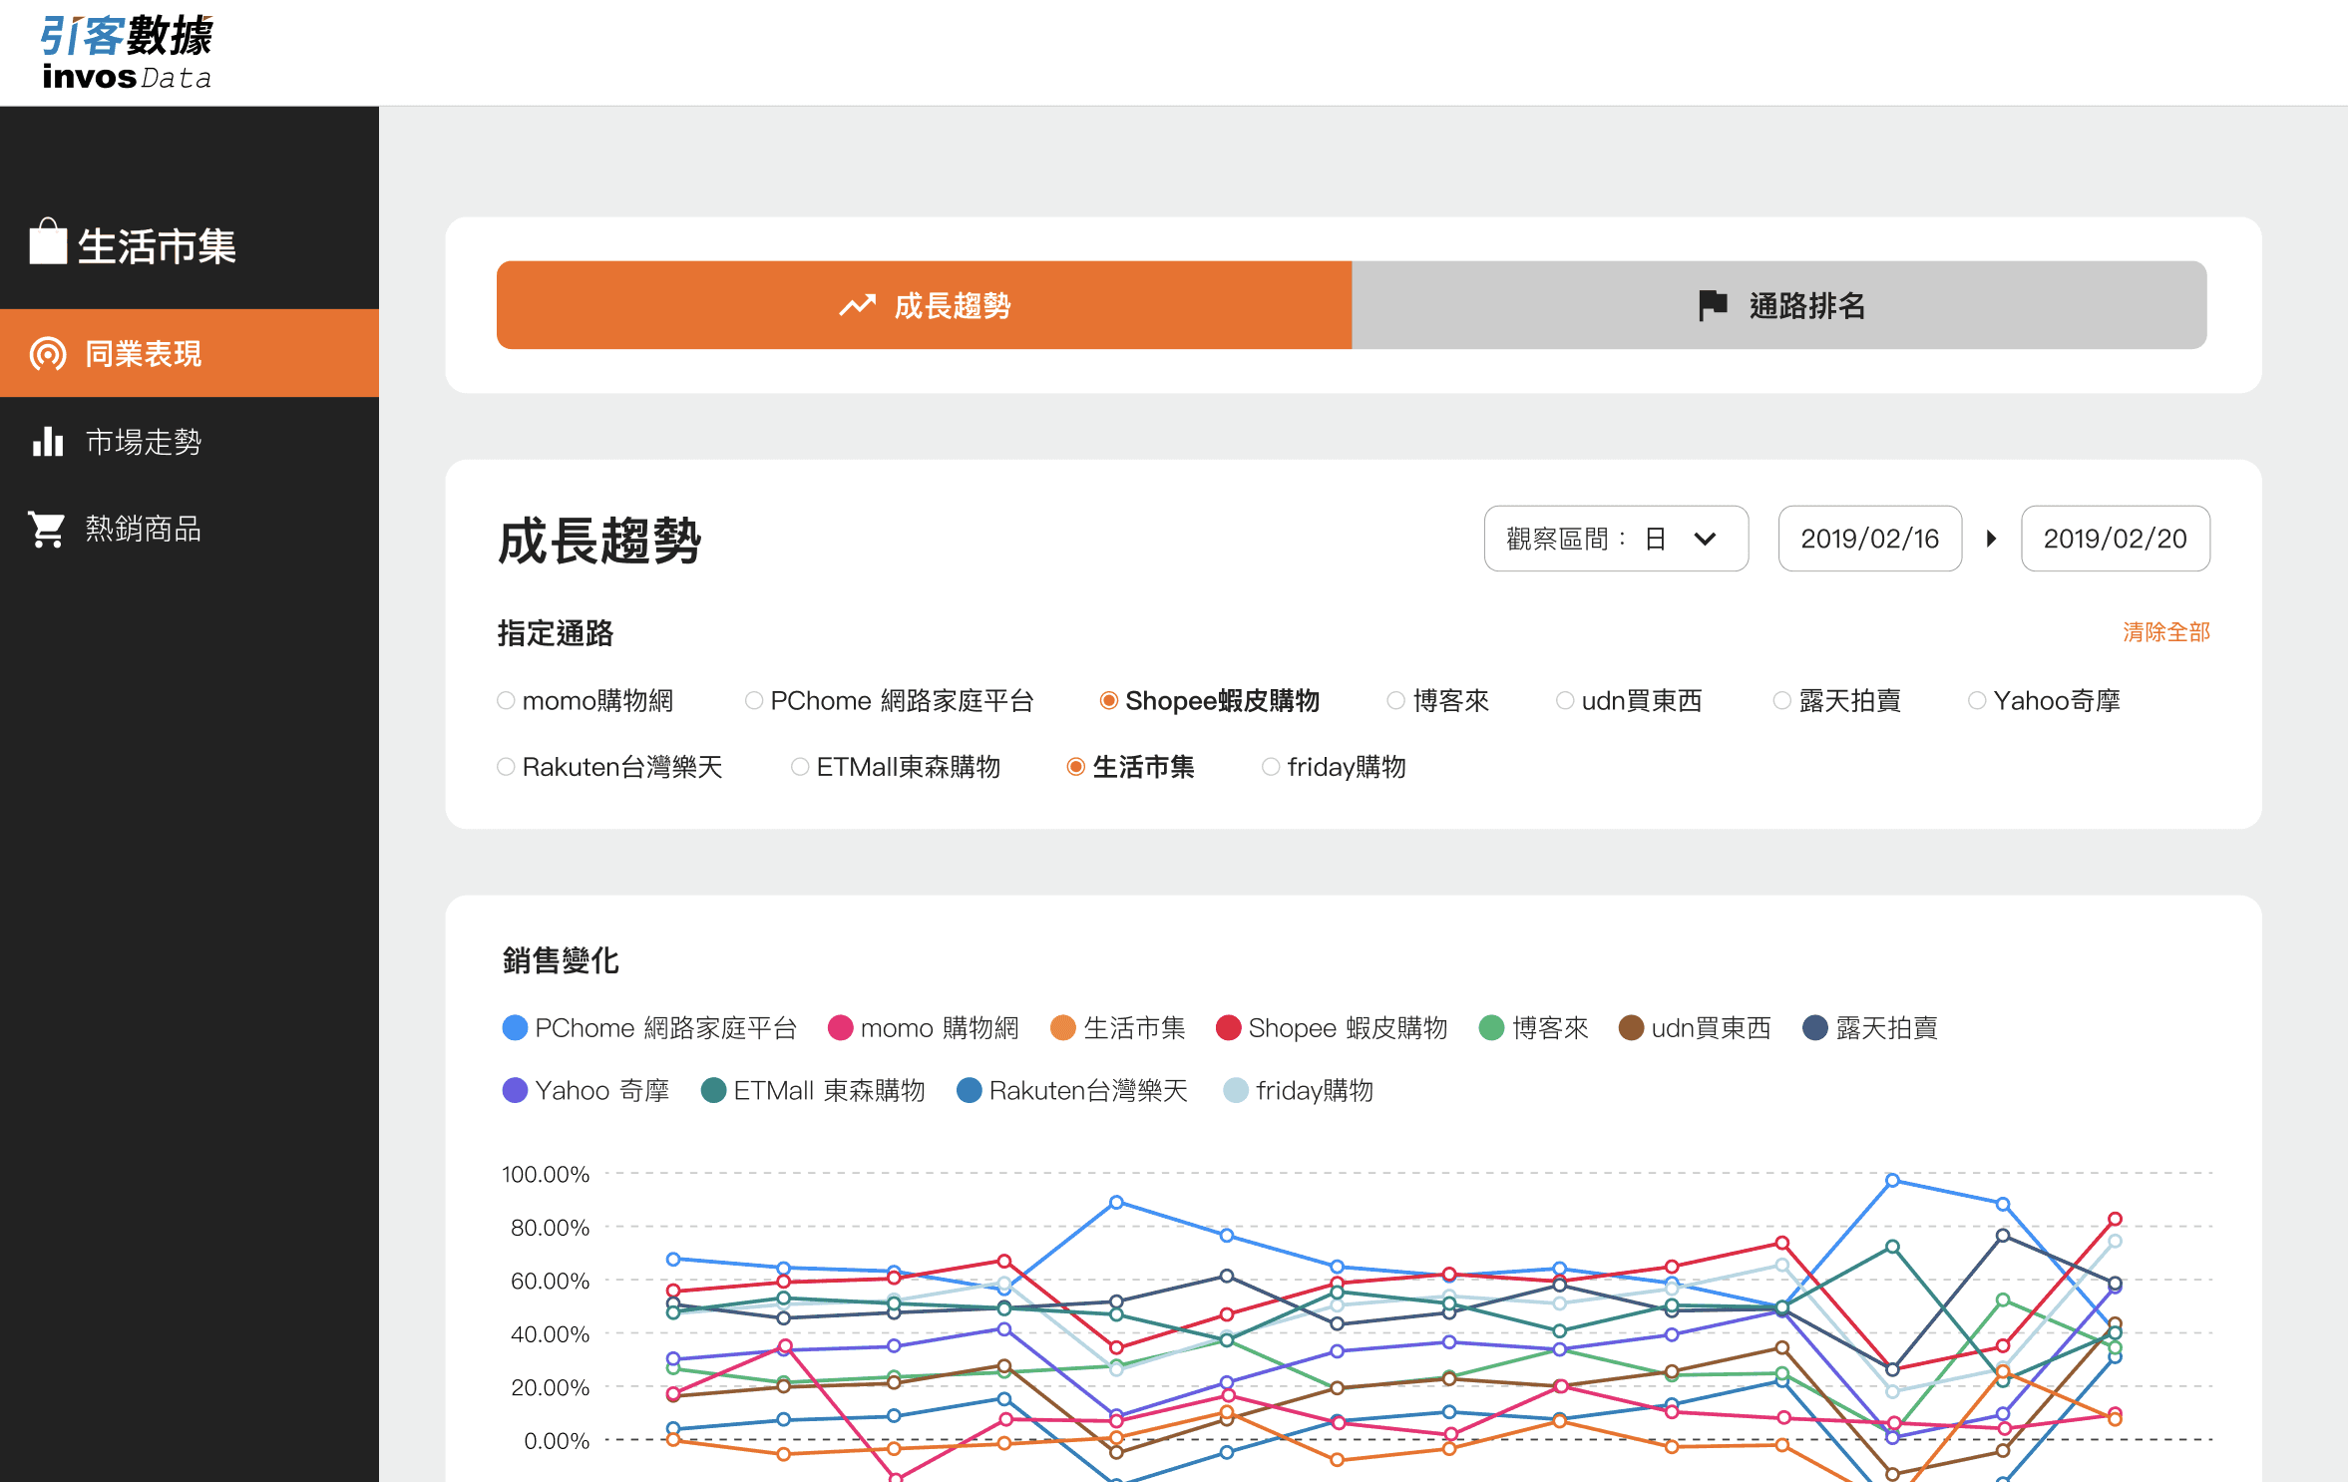Click the flag icon on 通路排名 tab
2348x1482 pixels.
1712,306
